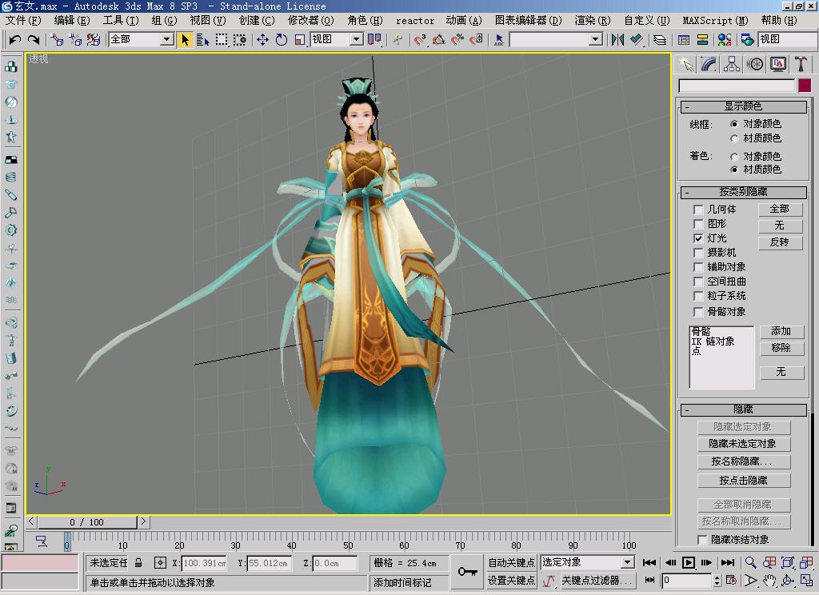This screenshot has height=595, width=819.
Task: Open the 渲染(R) menu
Action: (x=593, y=20)
